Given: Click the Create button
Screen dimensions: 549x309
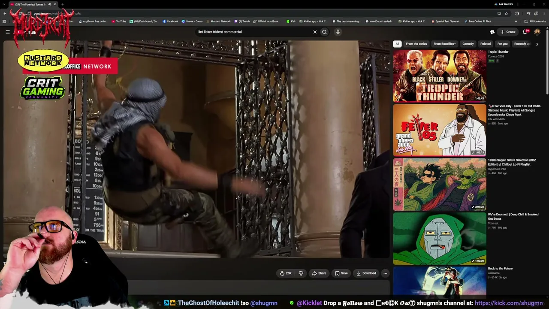Looking at the screenshot, I should [x=508, y=32].
